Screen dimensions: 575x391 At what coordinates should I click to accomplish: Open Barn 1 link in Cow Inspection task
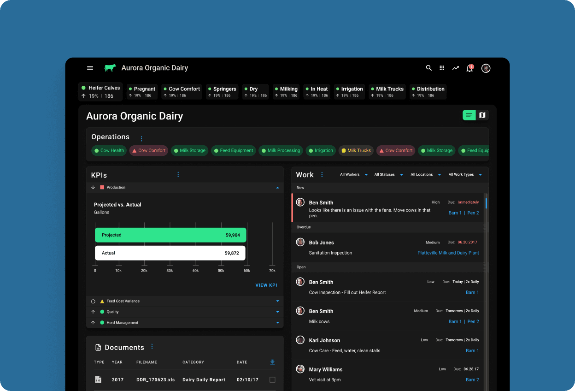click(x=472, y=292)
